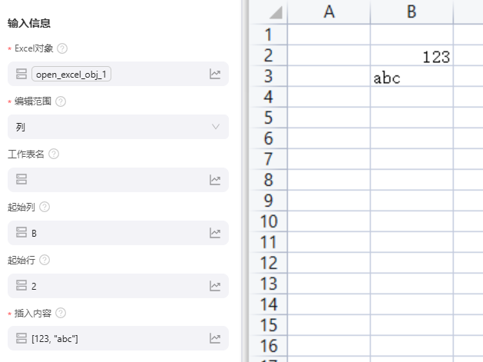The image size is (483, 362).
Task: Click help icon next to 起始行
Action: (x=45, y=260)
